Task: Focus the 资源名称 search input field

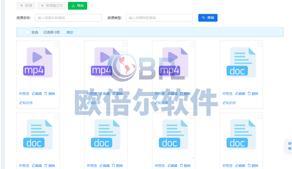Action: 68,18
